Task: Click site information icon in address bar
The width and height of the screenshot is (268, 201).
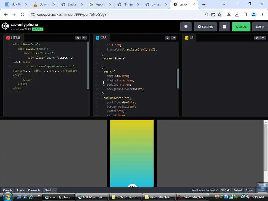Action: pyautogui.click(x=33, y=14)
